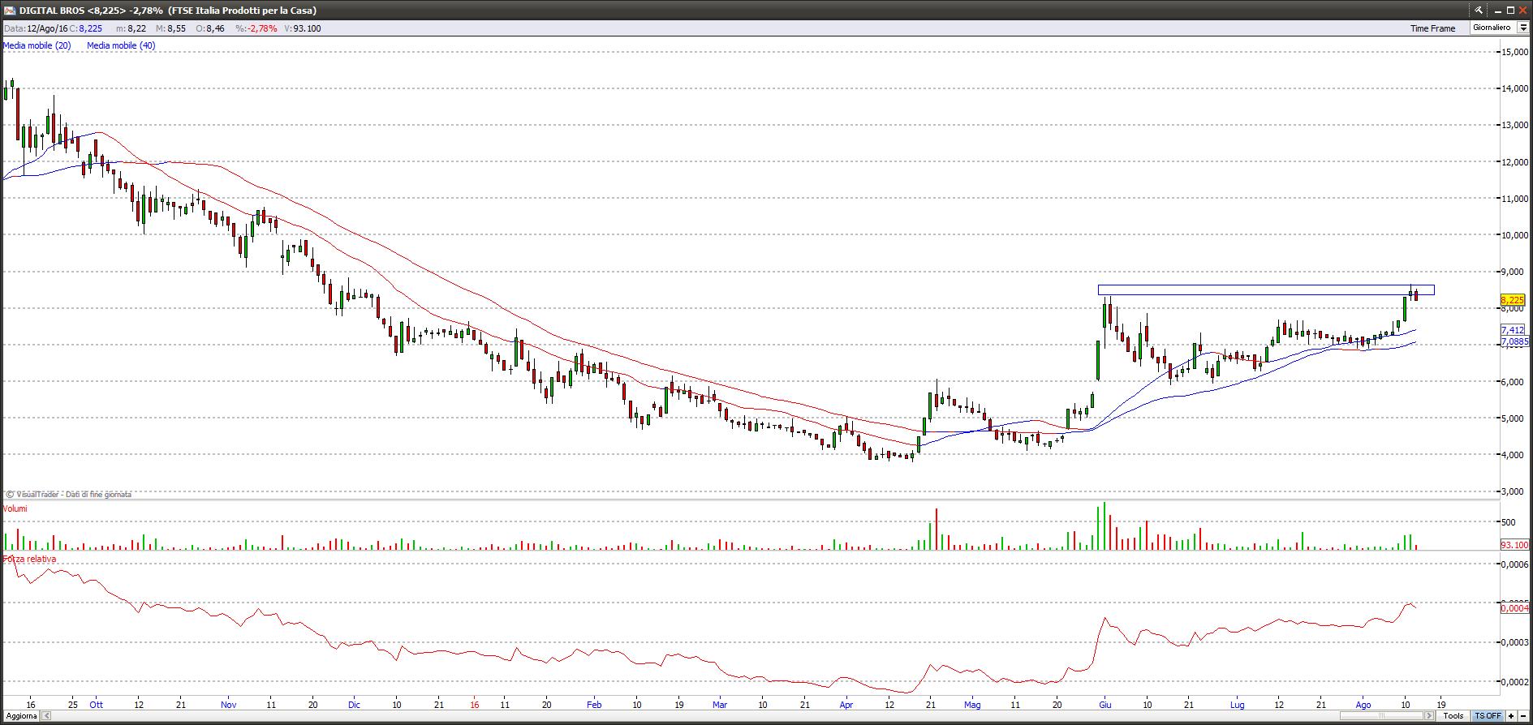
Task: Select the Media mobile (40) indicator label
Action: pyautogui.click(x=121, y=45)
